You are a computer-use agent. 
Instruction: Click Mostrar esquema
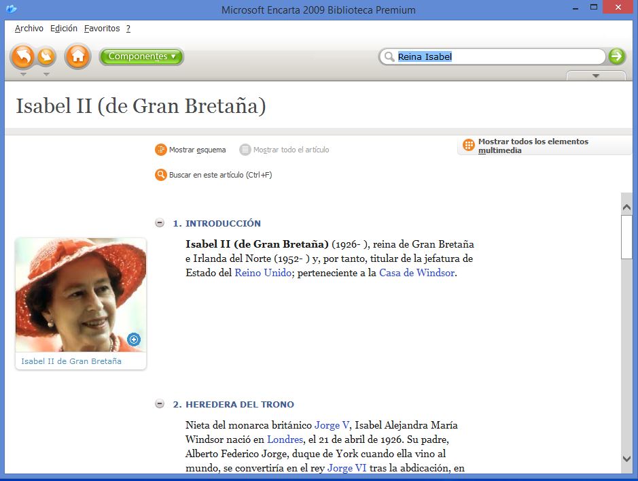click(197, 150)
